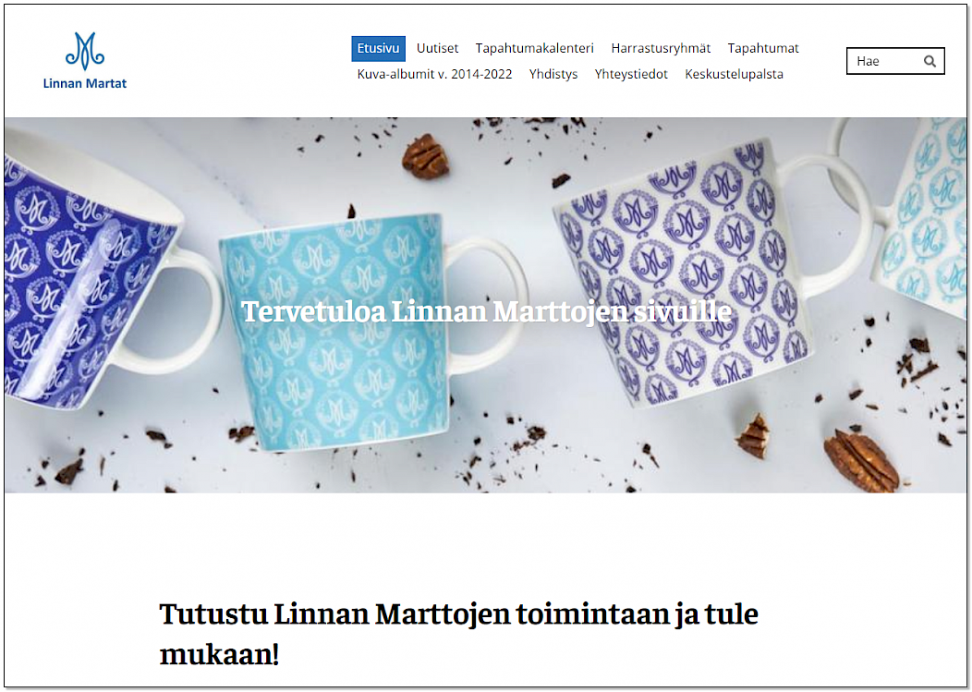Click the search magnifier icon
The image size is (972, 692).
pos(929,61)
